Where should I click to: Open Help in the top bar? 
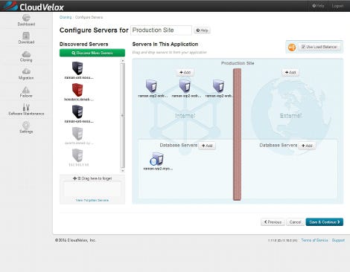pos(318,6)
